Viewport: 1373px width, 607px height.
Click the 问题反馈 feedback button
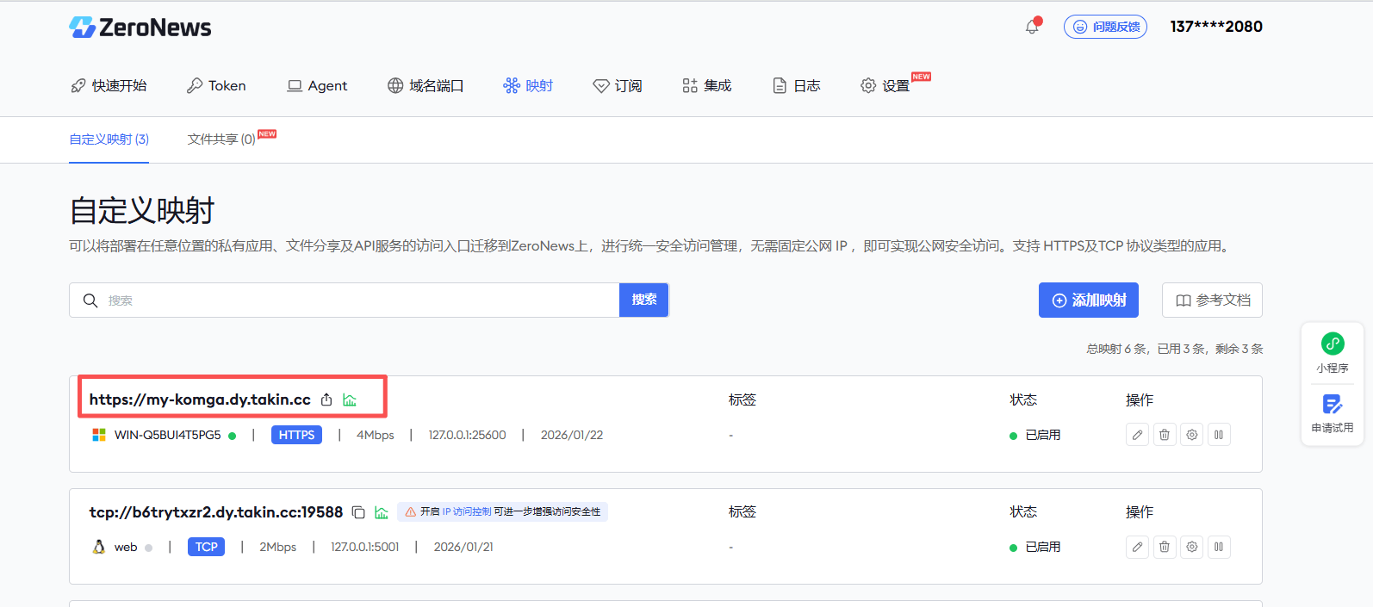pos(1105,27)
